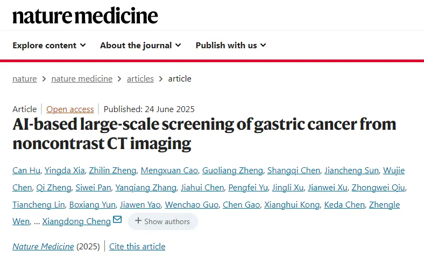
Task: Click the Show authors button
Action: pyautogui.click(x=162, y=221)
